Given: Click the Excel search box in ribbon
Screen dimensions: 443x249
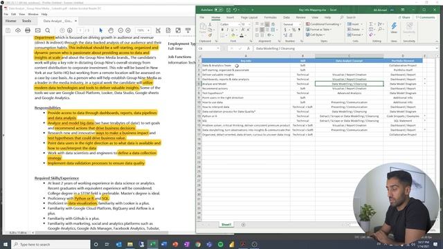Looking at the screenshot, I should pos(351,17).
